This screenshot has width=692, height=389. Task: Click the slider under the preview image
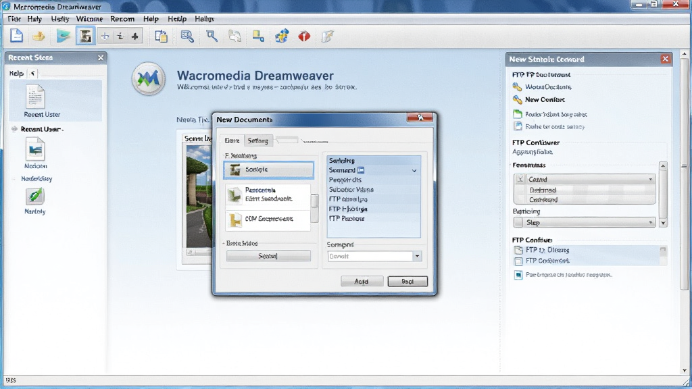coord(199,253)
